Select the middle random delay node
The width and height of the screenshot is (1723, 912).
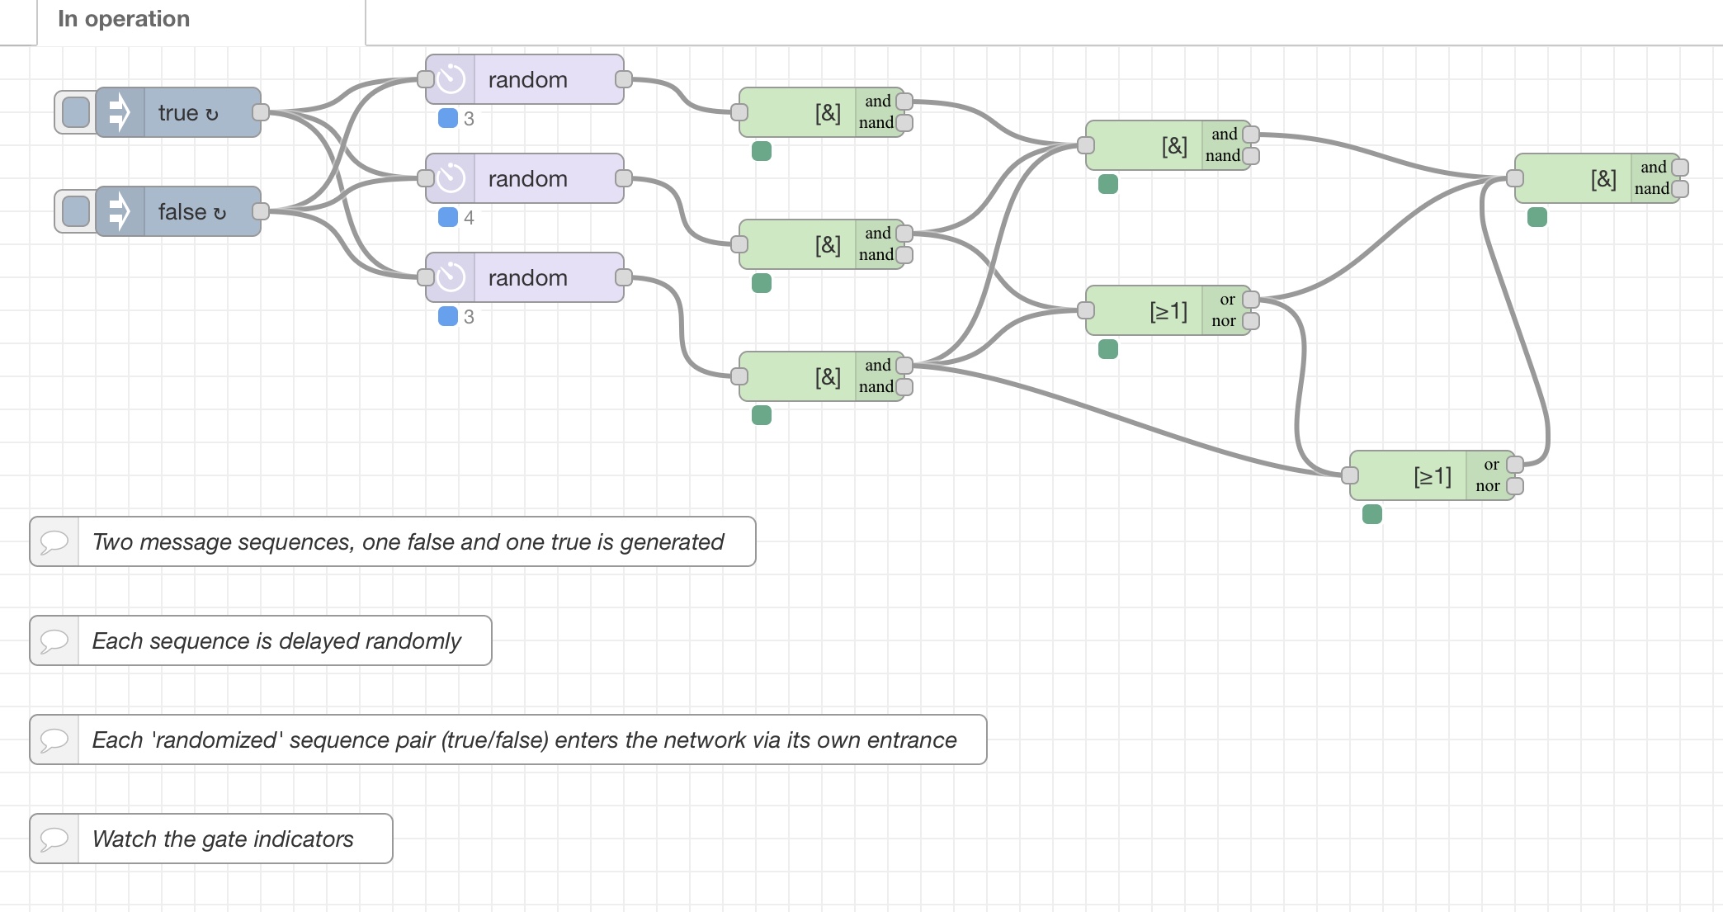[545, 178]
